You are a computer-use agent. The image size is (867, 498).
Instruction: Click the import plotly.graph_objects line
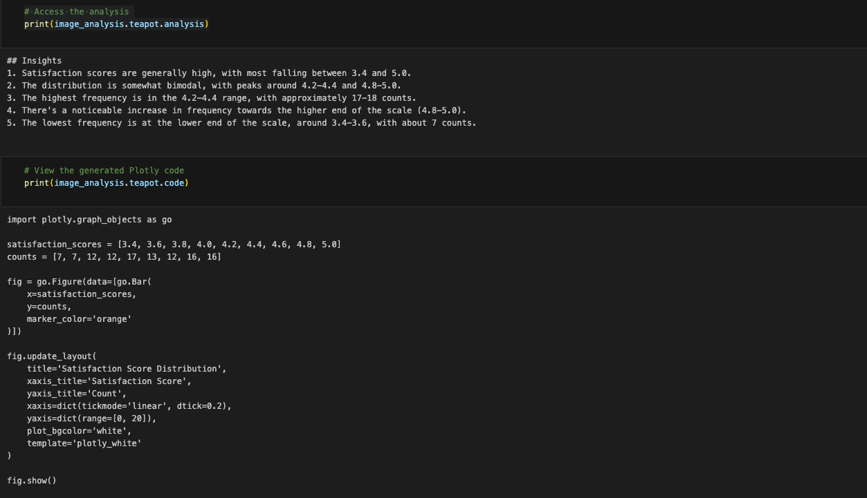[89, 220]
